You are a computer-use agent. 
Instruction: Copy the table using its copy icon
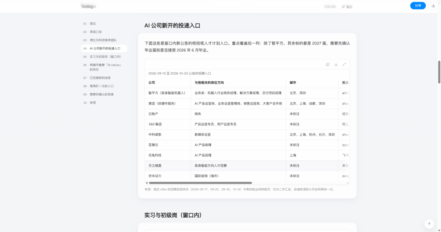(x=327, y=65)
